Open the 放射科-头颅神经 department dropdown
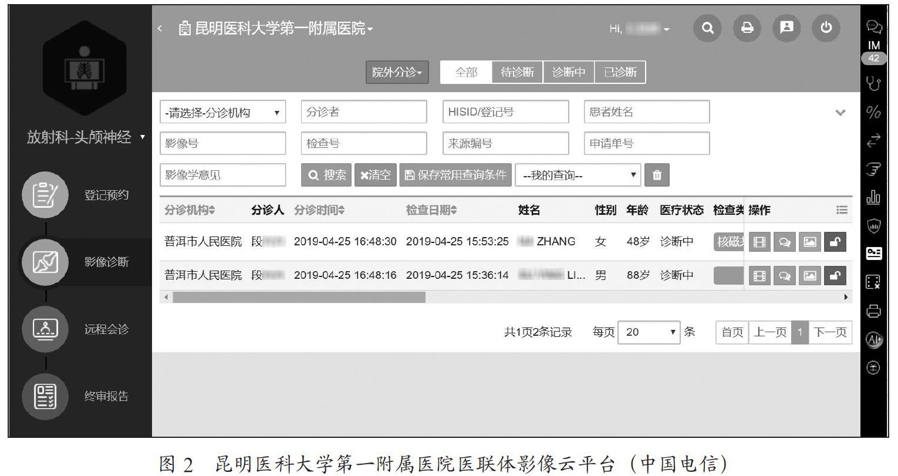Viewport: 898px width, 476px height. pos(85,137)
